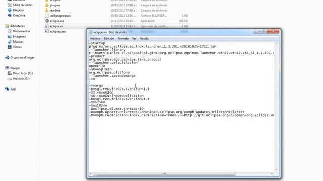Click the Documentos icon in sidebar
Screen dimensions: 323x181
click(10, 31)
